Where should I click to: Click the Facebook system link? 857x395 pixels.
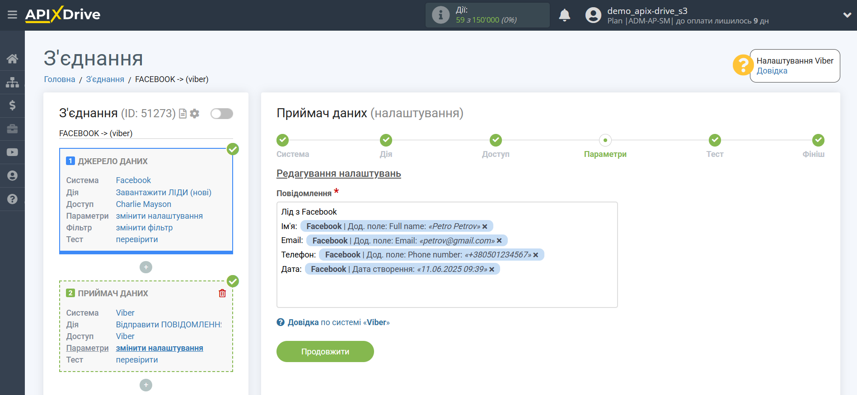pyautogui.click(x=133, y=180)
